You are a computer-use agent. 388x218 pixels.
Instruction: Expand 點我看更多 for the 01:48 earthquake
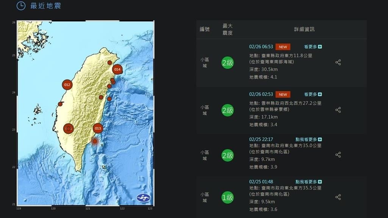[309, 182]
